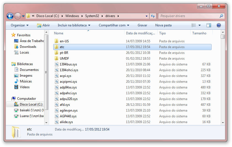This screenshot has height=147, width=232.
Task: Select the AGP440.sys file icon
Action: pos(57,116)
